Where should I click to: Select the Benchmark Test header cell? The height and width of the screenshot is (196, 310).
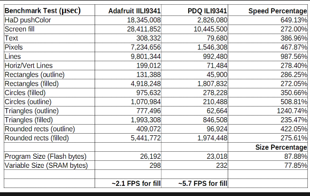(x=49, y=10)
